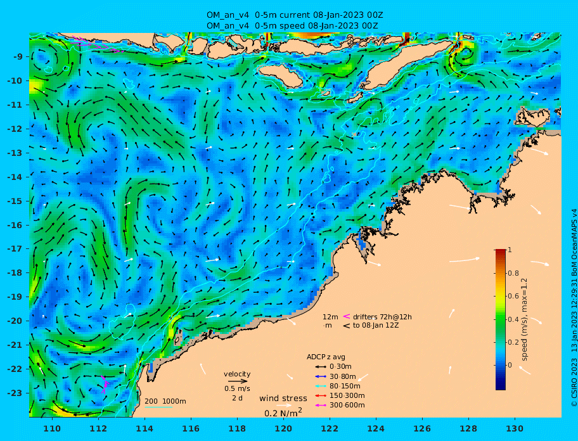Image resolution: width=578 pixels, height=441 pixels.
Task: Click the '0.5 m/s' velocity scale text
Action: click(x=237, y=388)
